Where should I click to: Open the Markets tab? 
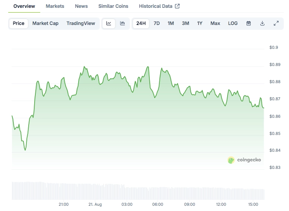click(55, 6)
